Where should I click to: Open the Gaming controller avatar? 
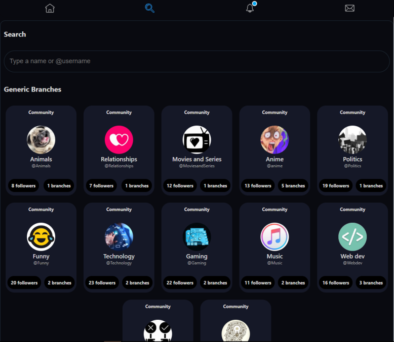click(x=197, y=237)
